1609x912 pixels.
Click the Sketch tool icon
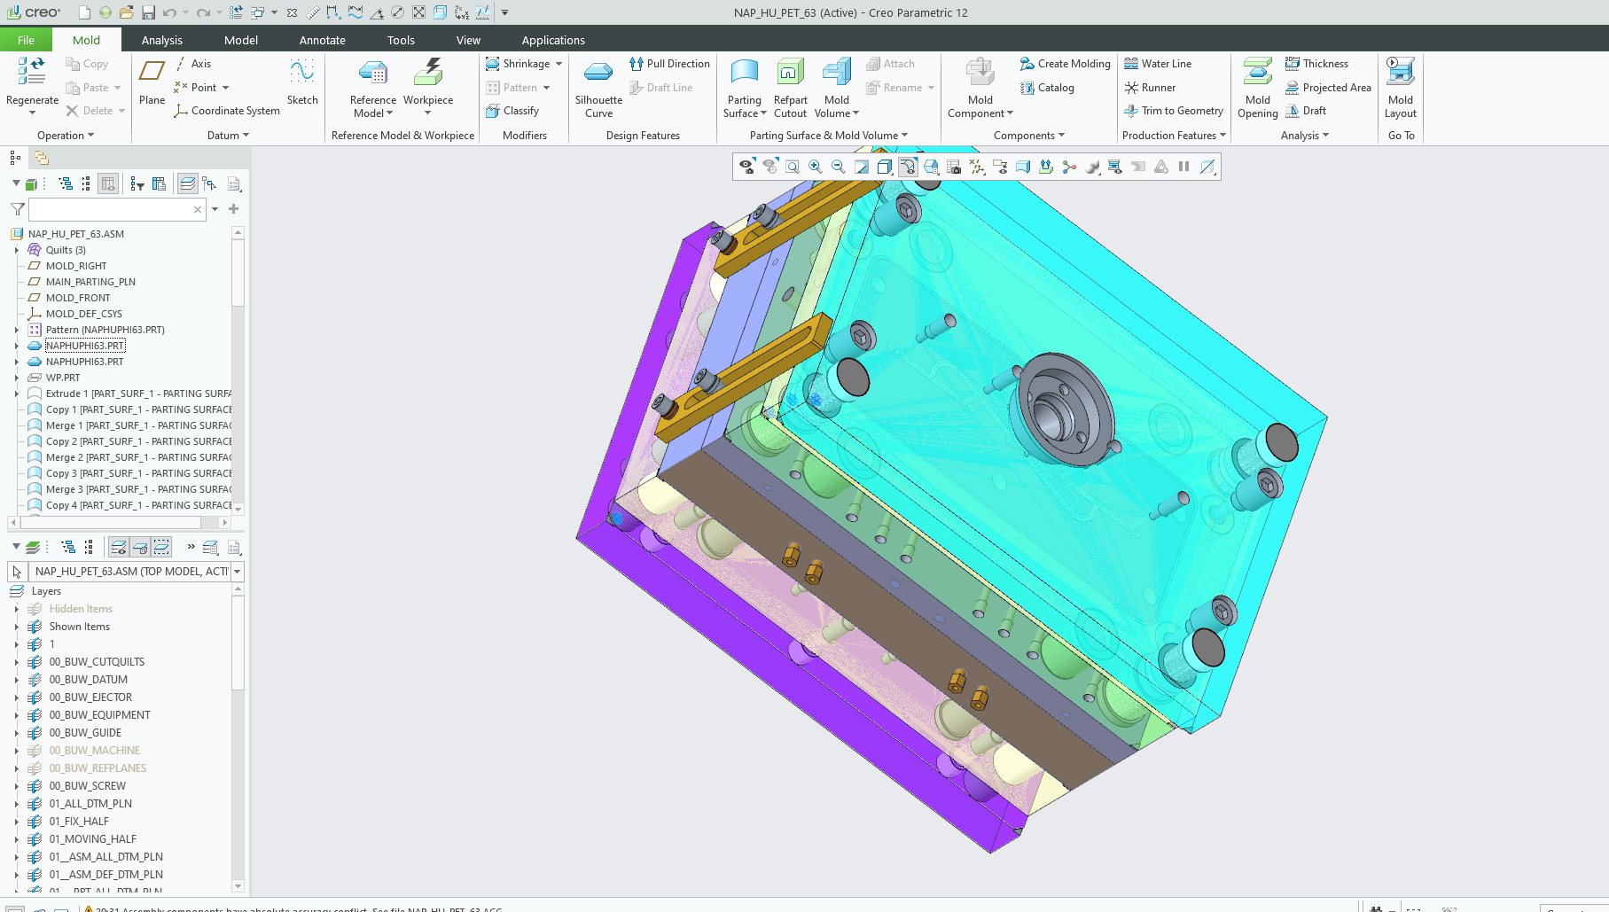coord(302,73)
